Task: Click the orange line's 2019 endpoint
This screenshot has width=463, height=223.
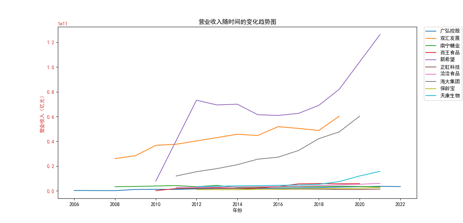Action: (339, 116)
